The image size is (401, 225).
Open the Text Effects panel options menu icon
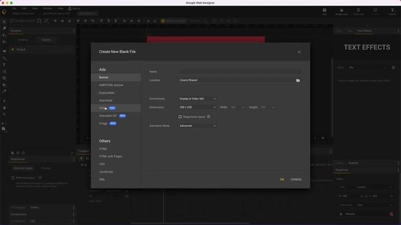tap(398, 31)
